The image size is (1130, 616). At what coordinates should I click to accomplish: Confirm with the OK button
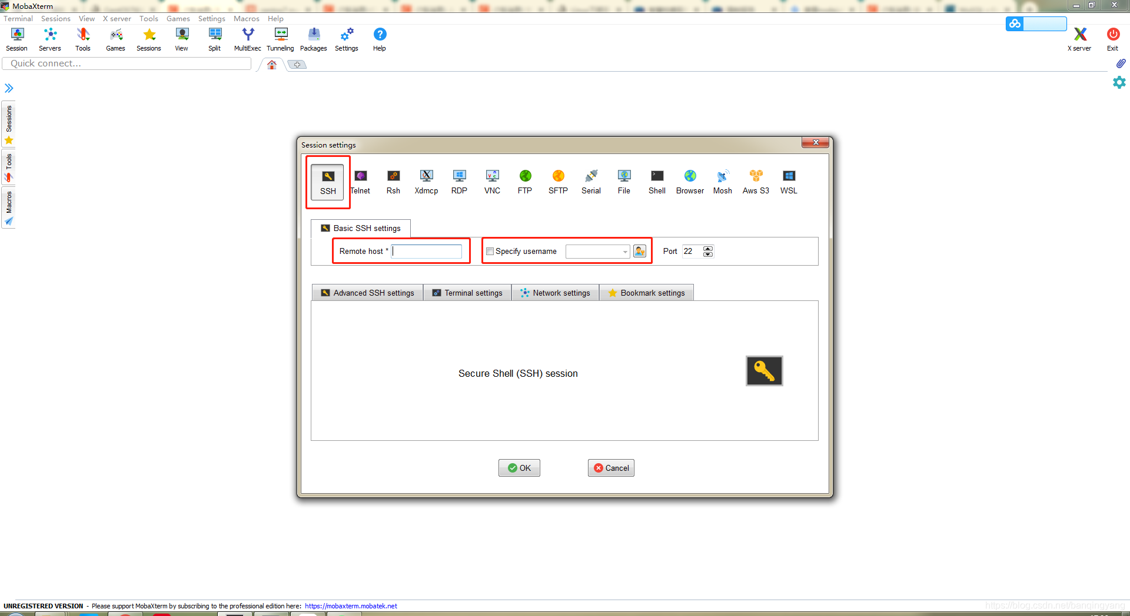(519, 468)
